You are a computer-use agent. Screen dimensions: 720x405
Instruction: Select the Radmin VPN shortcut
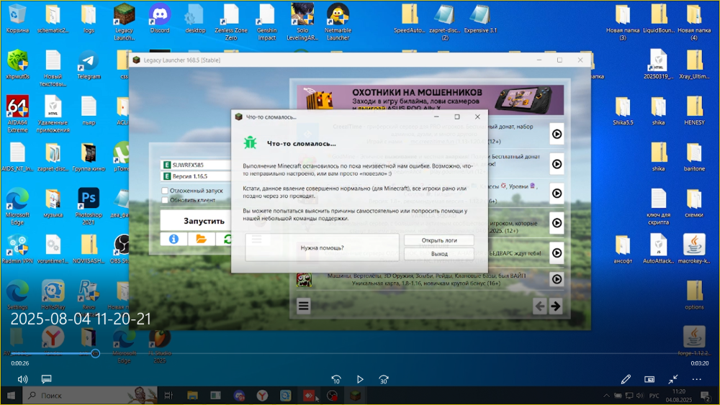(x=17, y=250)
